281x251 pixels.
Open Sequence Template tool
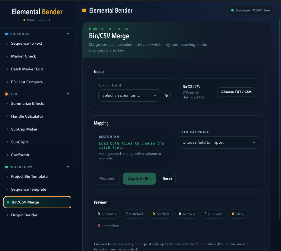click(x=29, y=189)
